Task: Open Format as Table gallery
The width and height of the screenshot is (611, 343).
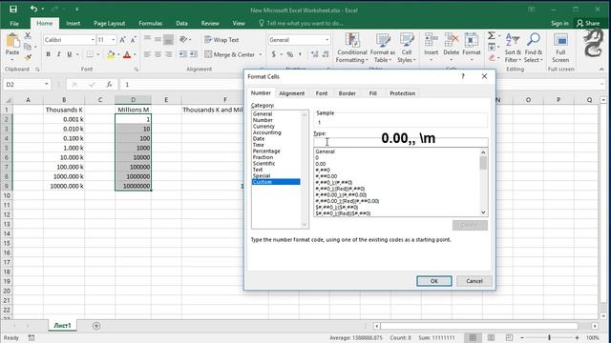Action: 382,49
